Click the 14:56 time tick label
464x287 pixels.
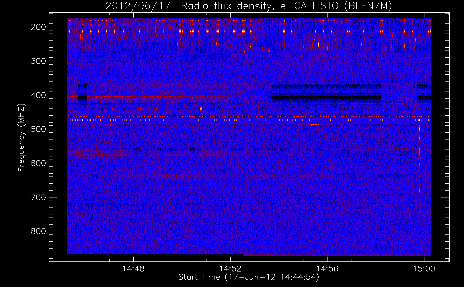pos(327,269)
